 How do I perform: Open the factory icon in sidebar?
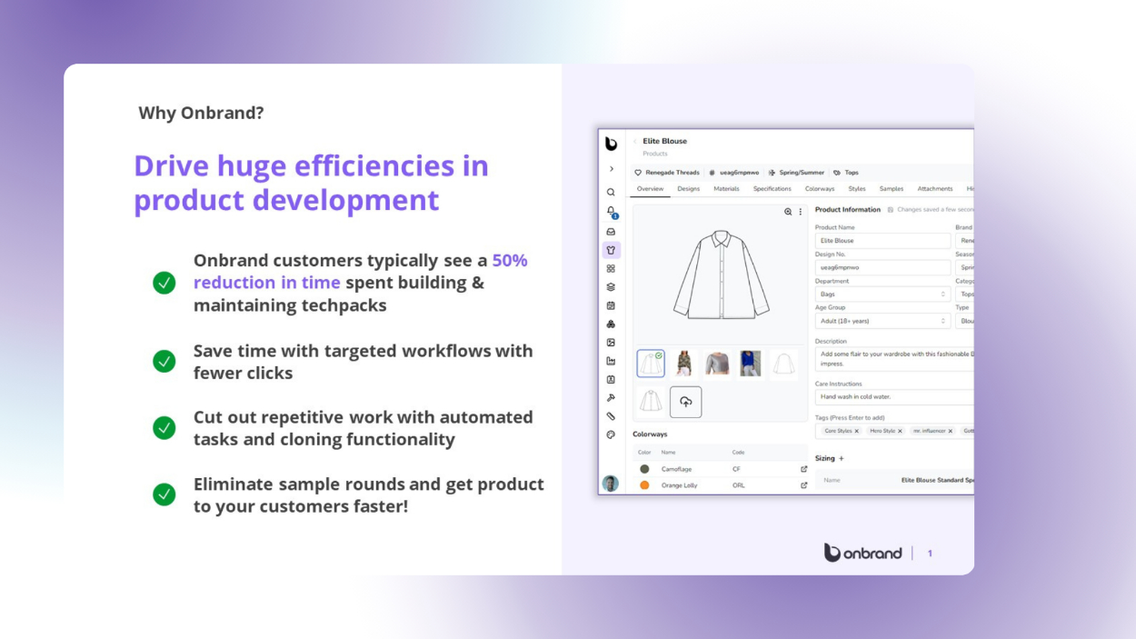[611, 361]
